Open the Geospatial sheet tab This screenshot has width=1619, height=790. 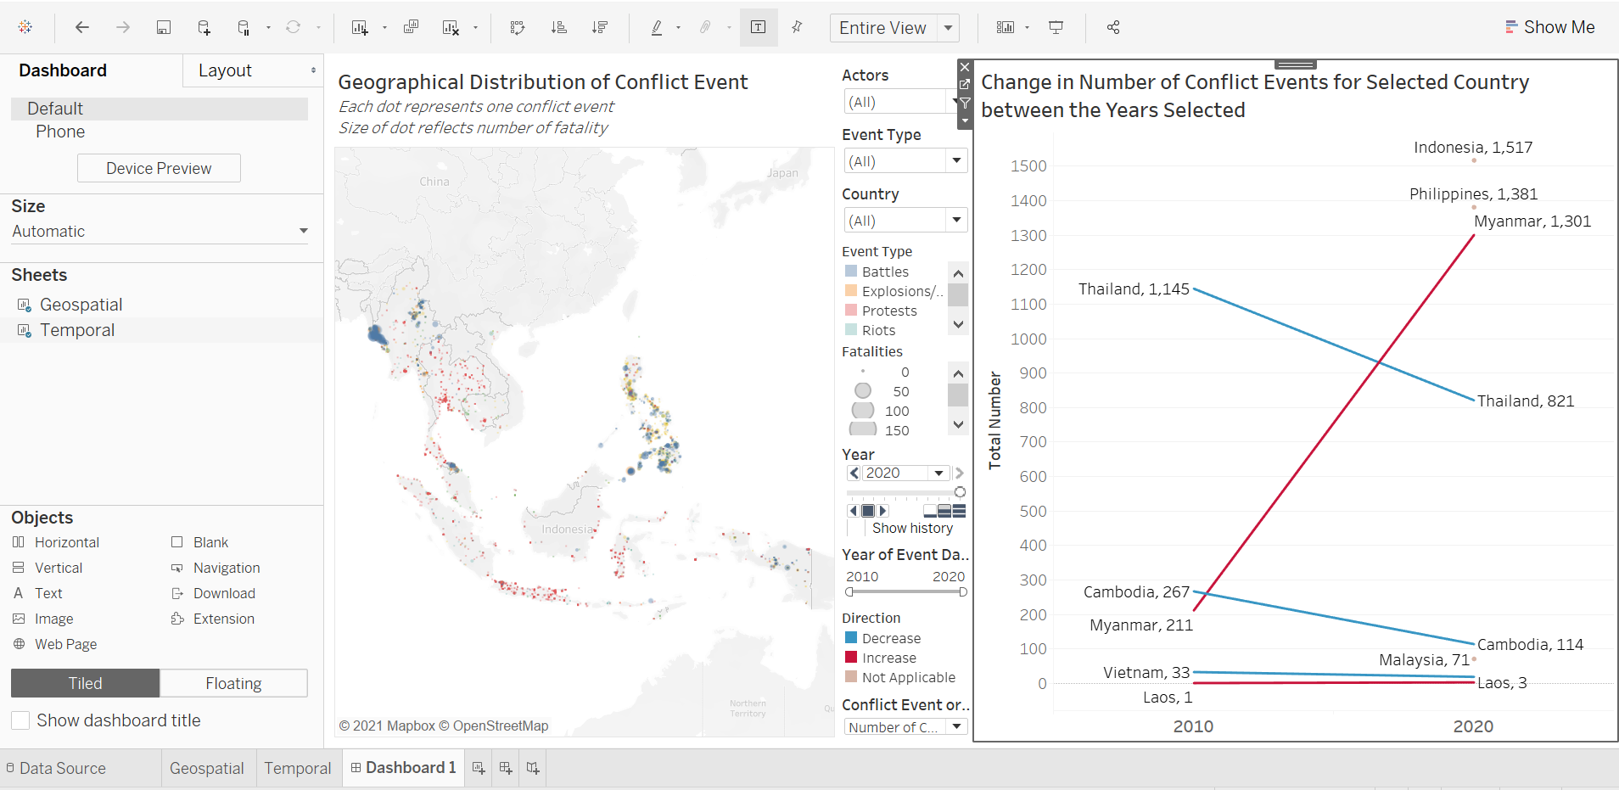(x=206, y=768)
